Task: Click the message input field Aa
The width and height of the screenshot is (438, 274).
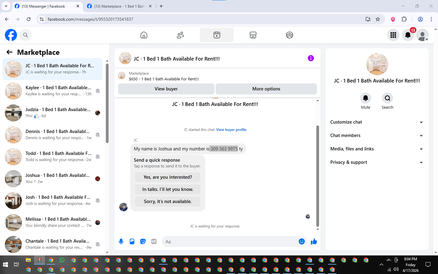Action: pyautogui.click(x=230, y=241)
